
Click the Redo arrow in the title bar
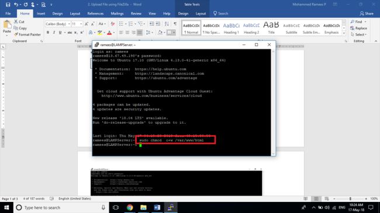(26, 4)
